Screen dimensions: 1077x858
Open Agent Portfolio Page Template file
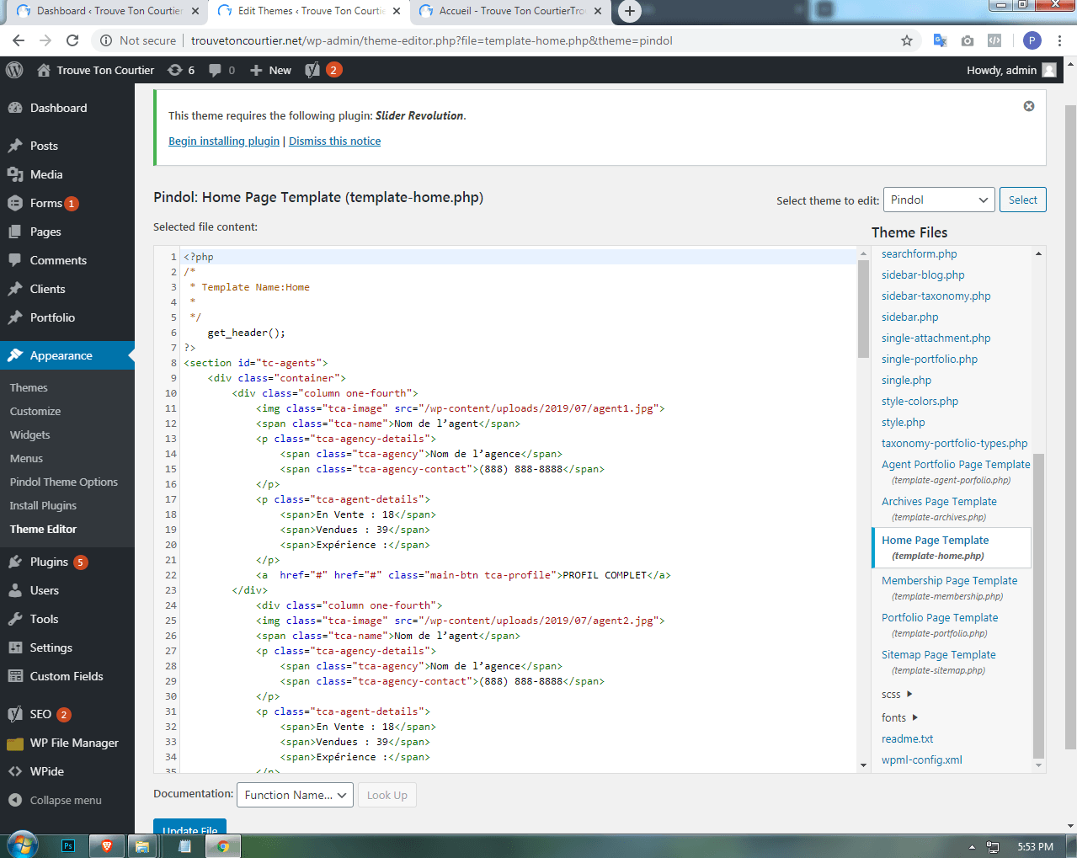[x=956, y=472]
